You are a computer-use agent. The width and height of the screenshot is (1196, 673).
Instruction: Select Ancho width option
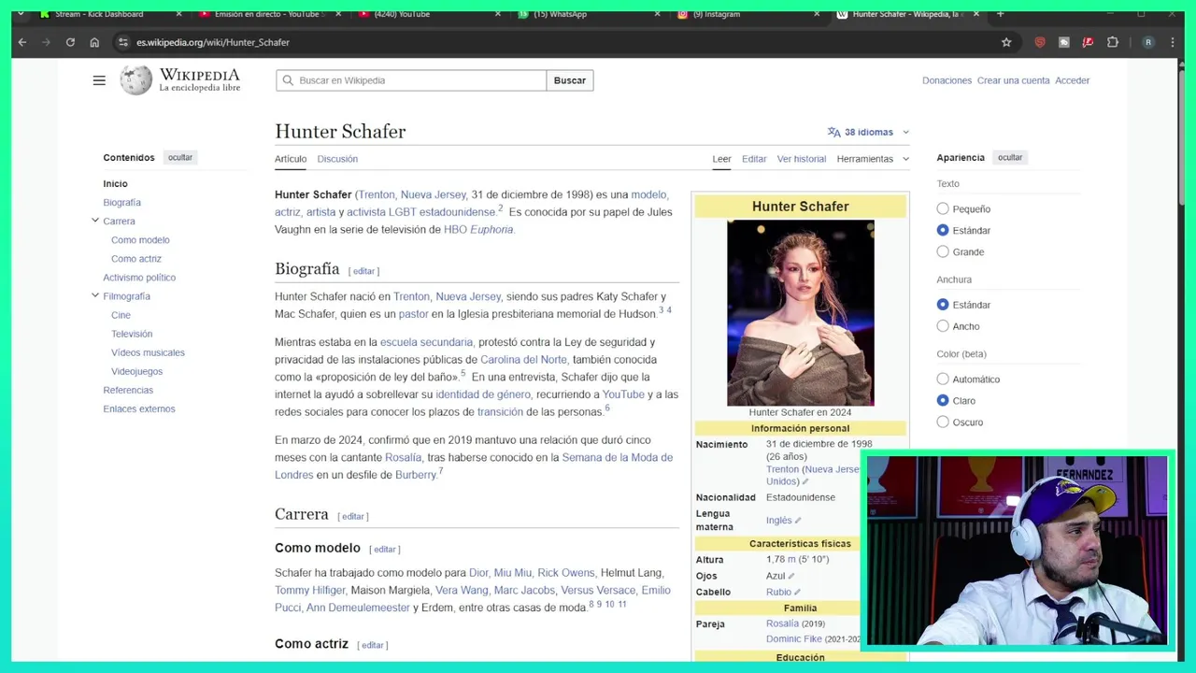coord(943,326)
